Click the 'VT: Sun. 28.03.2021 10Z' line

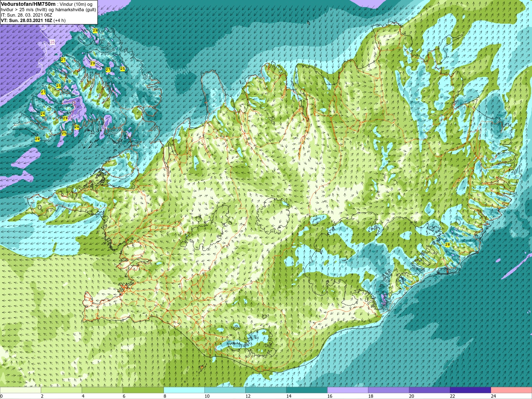pos(26,20)
